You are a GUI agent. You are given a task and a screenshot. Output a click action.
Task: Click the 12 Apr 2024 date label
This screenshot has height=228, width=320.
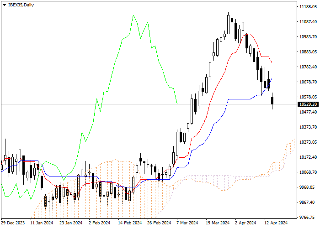[x=276, y=223]
